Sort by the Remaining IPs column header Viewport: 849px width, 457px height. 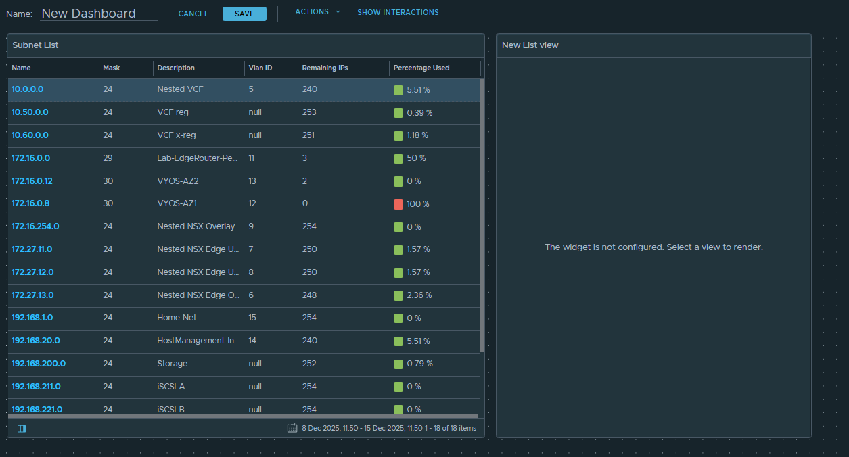click(x=325, y=68)
